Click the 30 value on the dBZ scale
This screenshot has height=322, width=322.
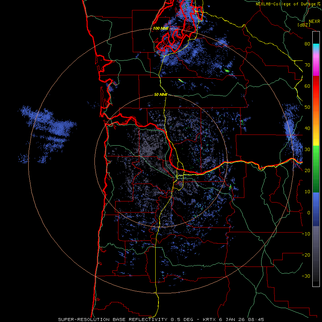coord(307,150)
